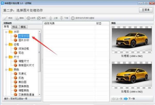
Task: Select the 颜色 folder icon
Action: pyautogui.click(x=11, y=69)
